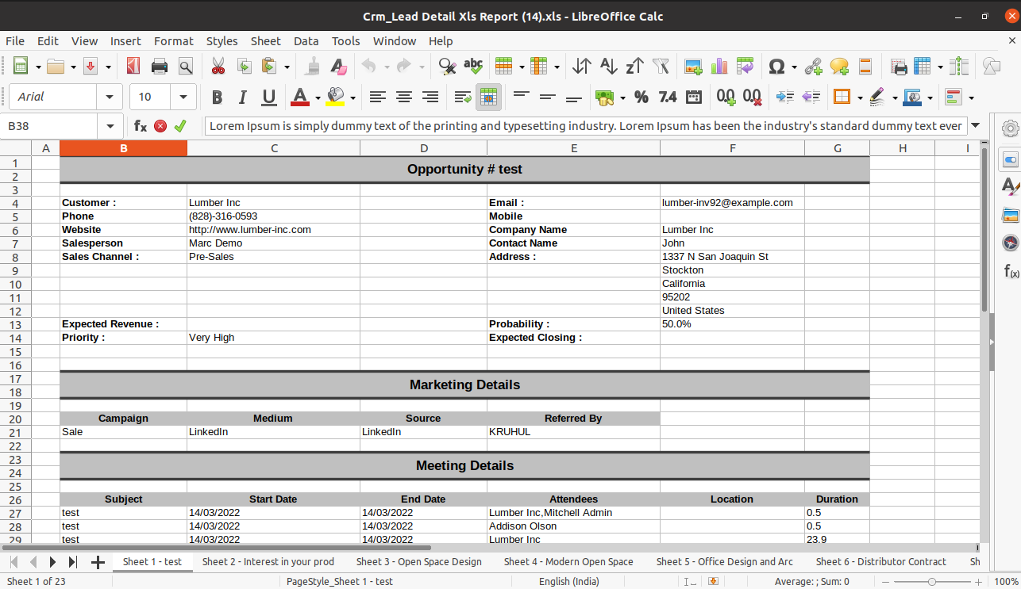This screenshot has width=1021, height=589.
Task: Toggle Wrap Text
Action: 463,97
